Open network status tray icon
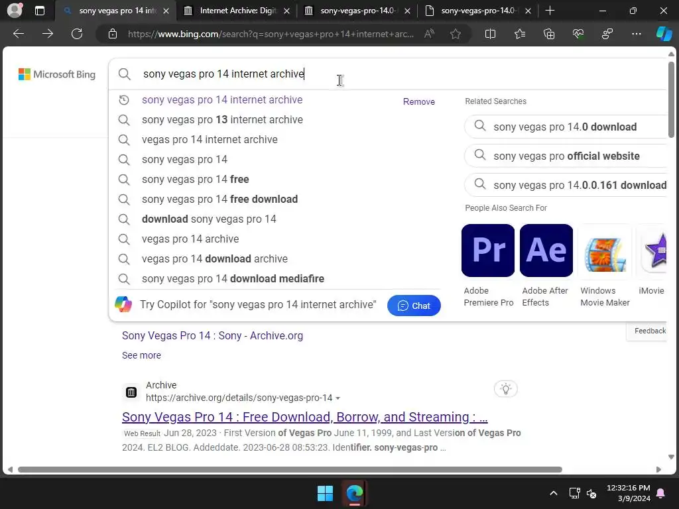Screen dimensions: 679x509 (x=575, y=493)
